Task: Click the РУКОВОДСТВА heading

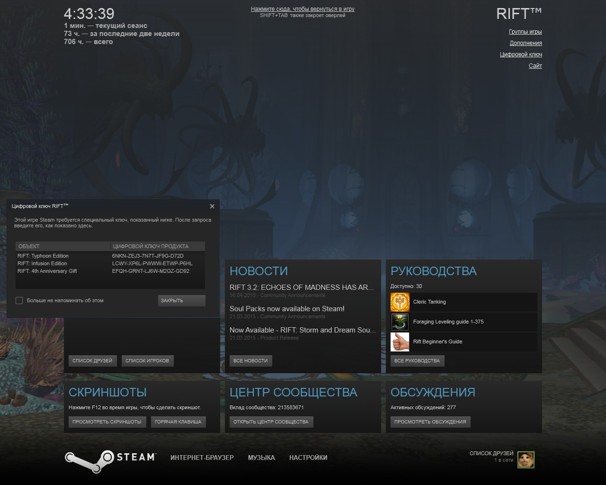Action: [x=434, y=271]
